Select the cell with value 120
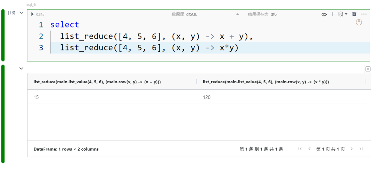 point(281,97)
